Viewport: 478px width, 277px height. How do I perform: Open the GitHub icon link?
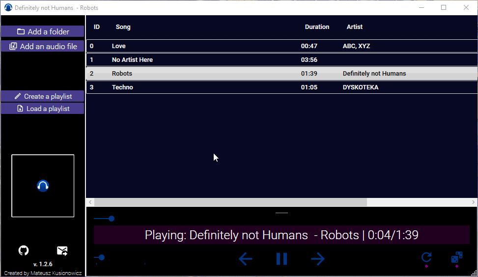pyautogui.click(x=24, y=250)
